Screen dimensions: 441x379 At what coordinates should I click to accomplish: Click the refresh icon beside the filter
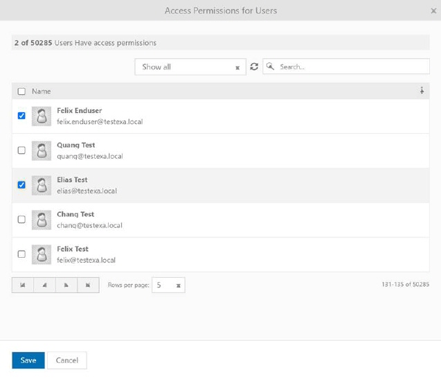click(x=254, y=67)
